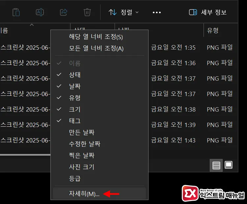Click the sort arrow above name column

pos(32,25)
